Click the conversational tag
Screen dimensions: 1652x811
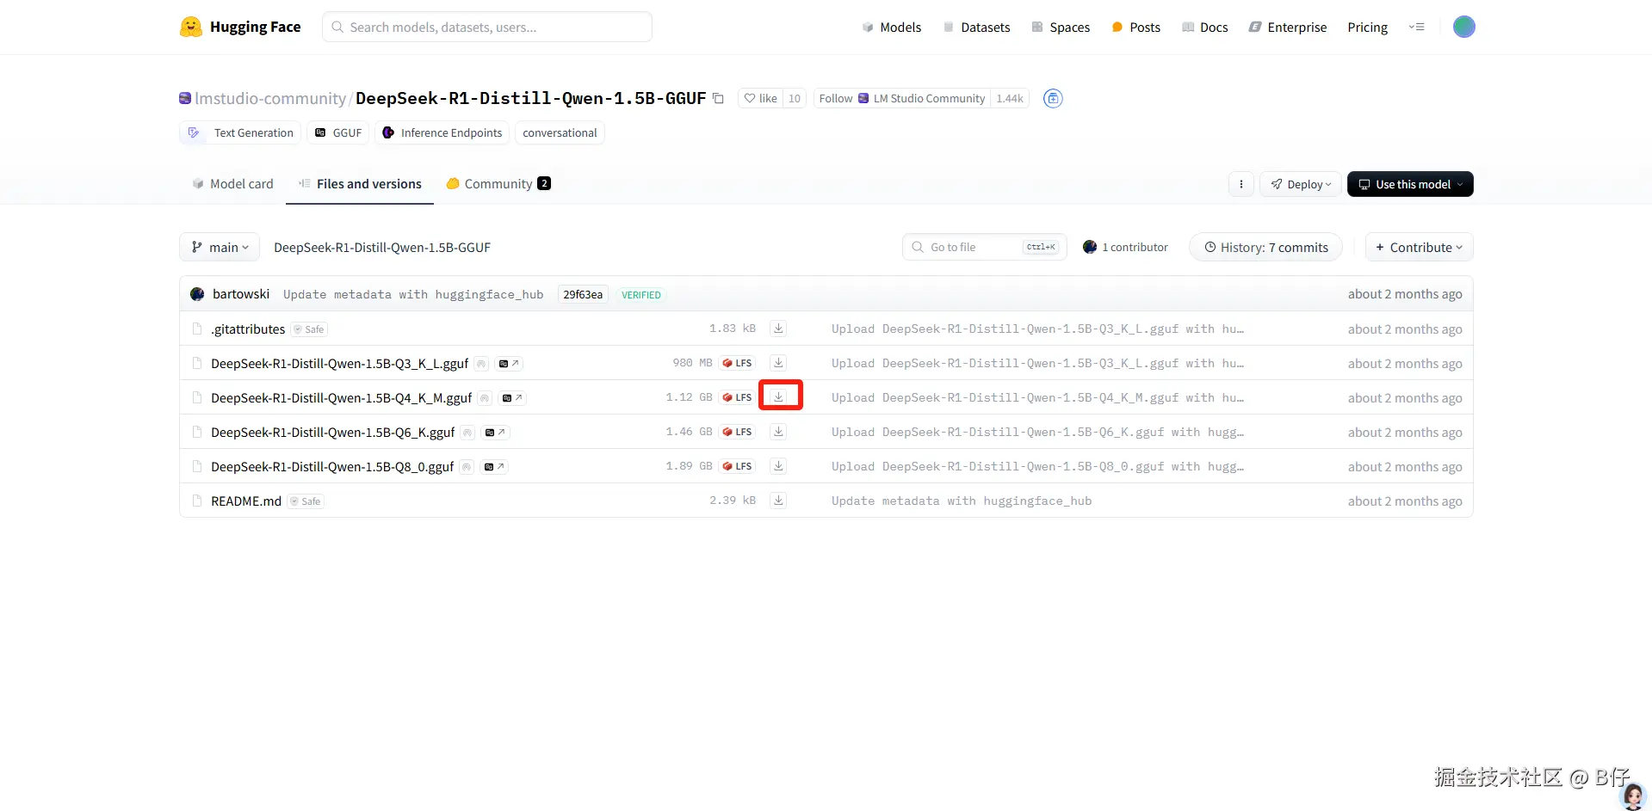(560, 132)
